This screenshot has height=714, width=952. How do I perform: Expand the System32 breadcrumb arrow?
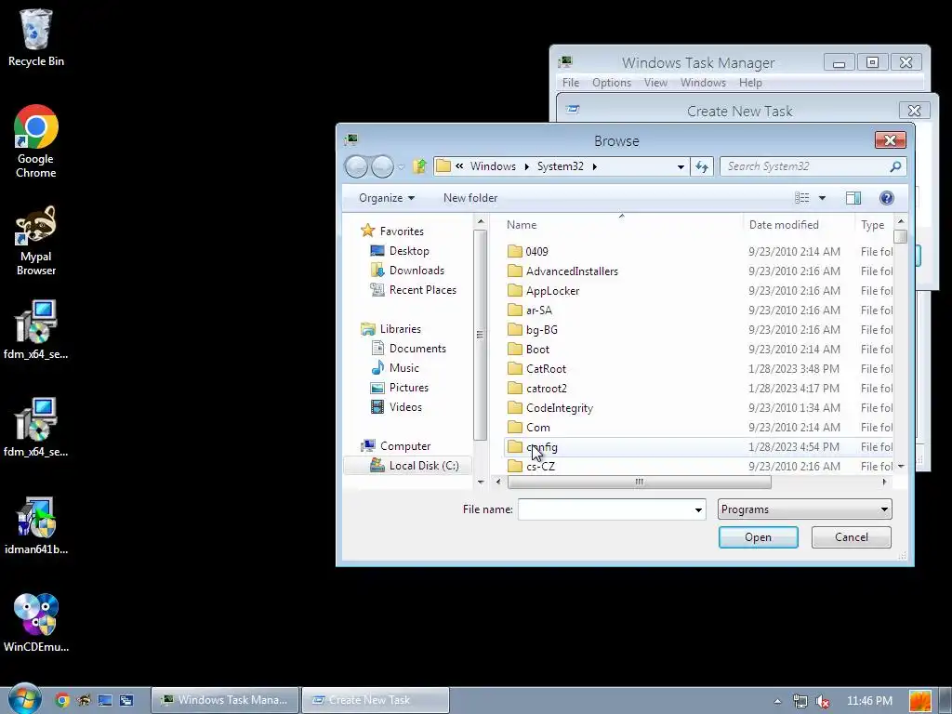point(594,166)
